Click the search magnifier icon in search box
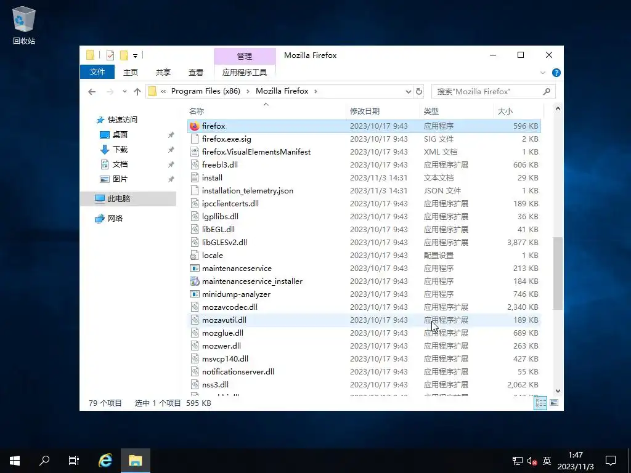 [547, 91]
